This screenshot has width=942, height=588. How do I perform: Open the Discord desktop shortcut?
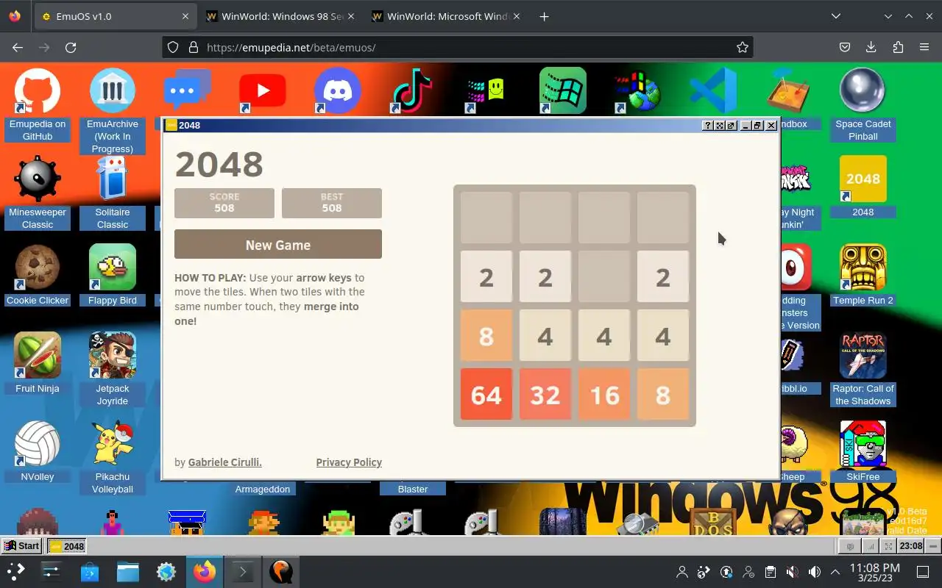pyautogui.click(x=338, y=90)
